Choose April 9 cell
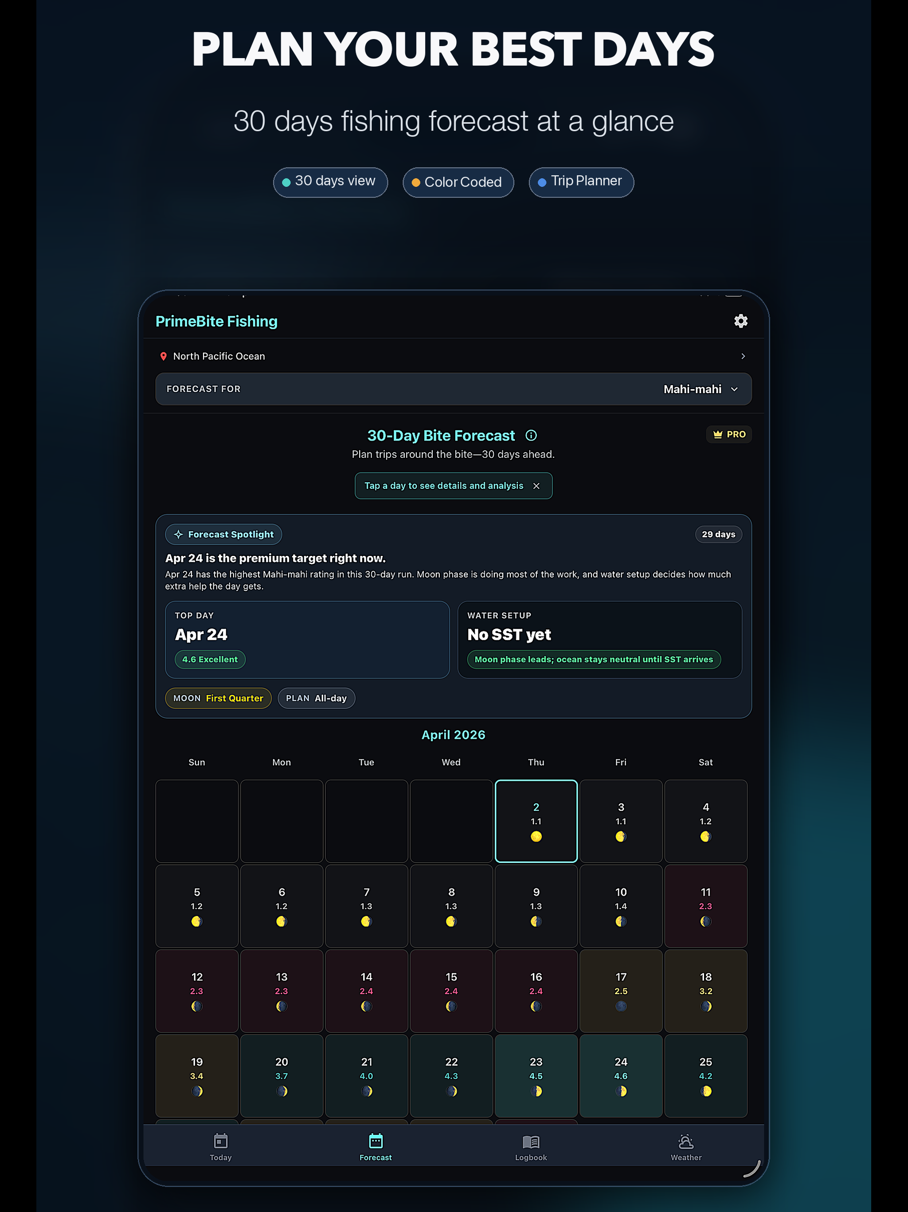 click(x=536, y=906)
